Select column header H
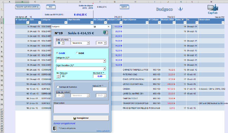This screenshot has height=133, width=228. pos(135,2)
